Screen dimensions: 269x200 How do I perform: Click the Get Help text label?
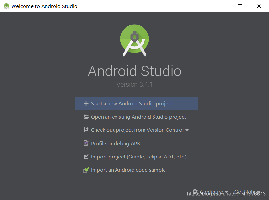coord(244,191)
